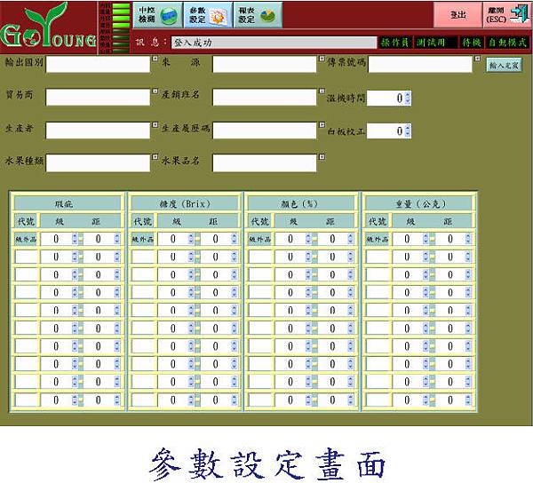Screen dimensions: 533x483
Task: Click the 生產履歷碼 input field
Action: pos(265,131)
